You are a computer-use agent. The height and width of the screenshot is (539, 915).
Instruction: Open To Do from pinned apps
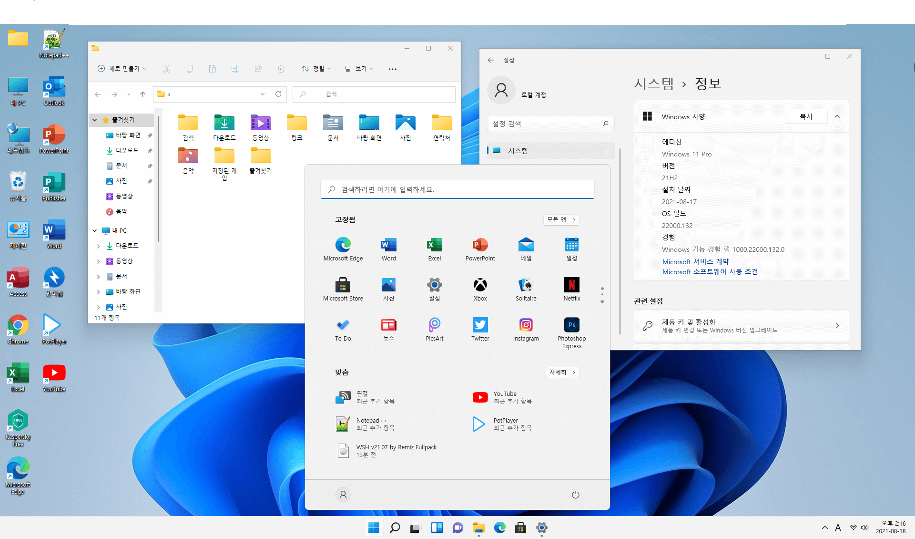[343, 330]
